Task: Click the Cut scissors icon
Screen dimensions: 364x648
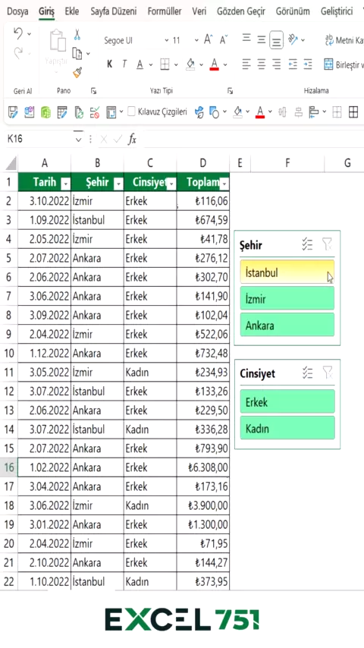Action: 77,35
